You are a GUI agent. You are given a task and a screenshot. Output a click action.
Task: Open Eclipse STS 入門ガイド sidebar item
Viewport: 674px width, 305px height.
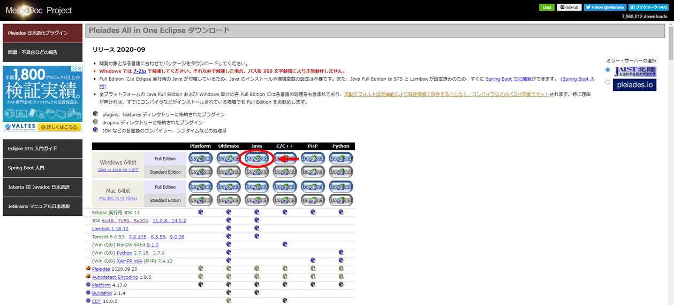pos(43,148)
